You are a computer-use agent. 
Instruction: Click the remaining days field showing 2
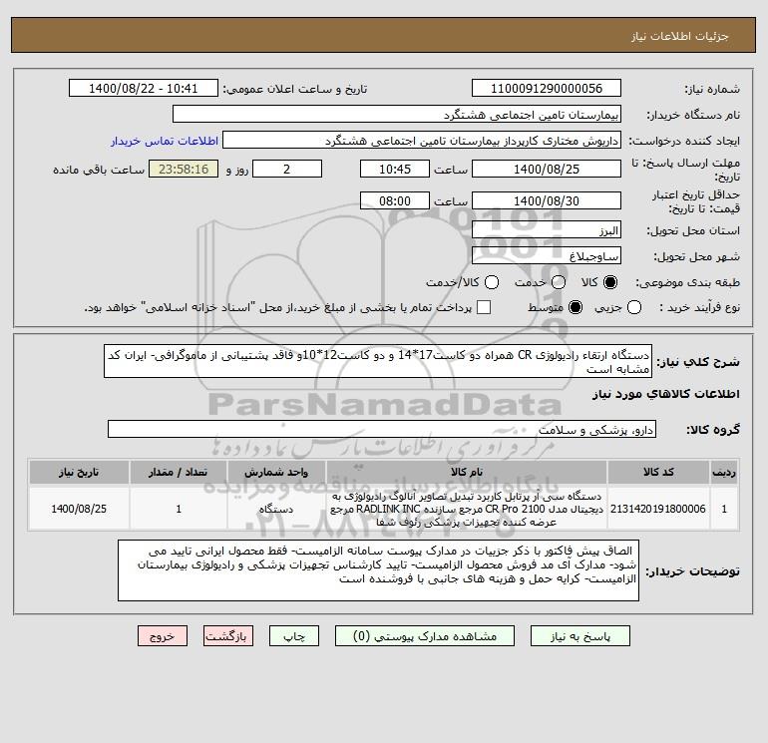pos(287,169)
